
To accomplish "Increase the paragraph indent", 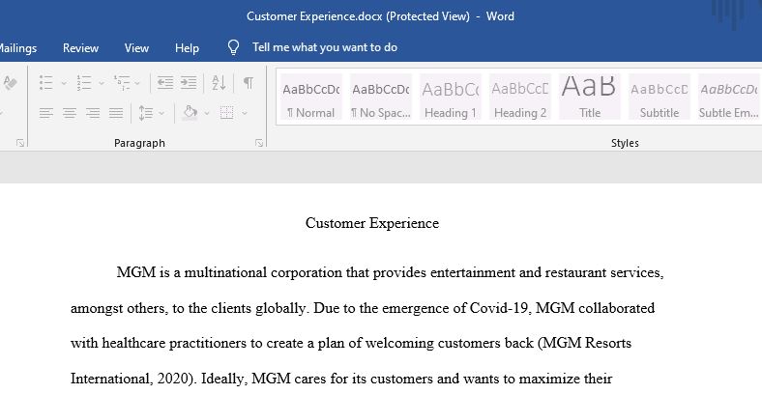I will (189, 82).
